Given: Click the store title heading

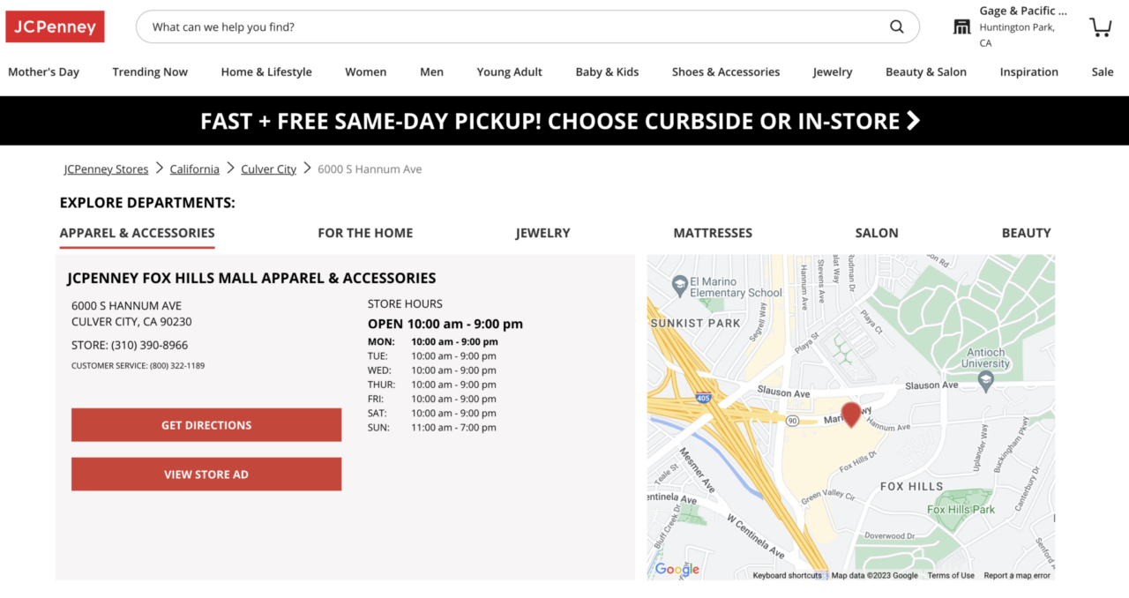Looking at the screenshot, I should 251,278.
